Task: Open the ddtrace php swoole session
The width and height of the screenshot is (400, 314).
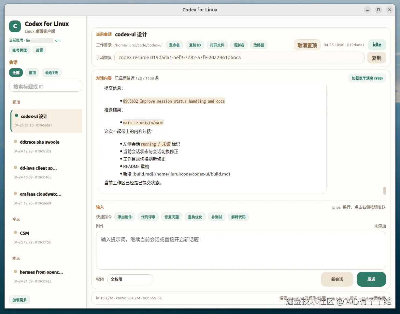Action: [x=46, y=147]
